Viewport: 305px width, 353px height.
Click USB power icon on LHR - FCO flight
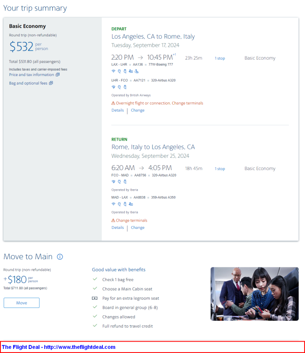tap(125, 87)
